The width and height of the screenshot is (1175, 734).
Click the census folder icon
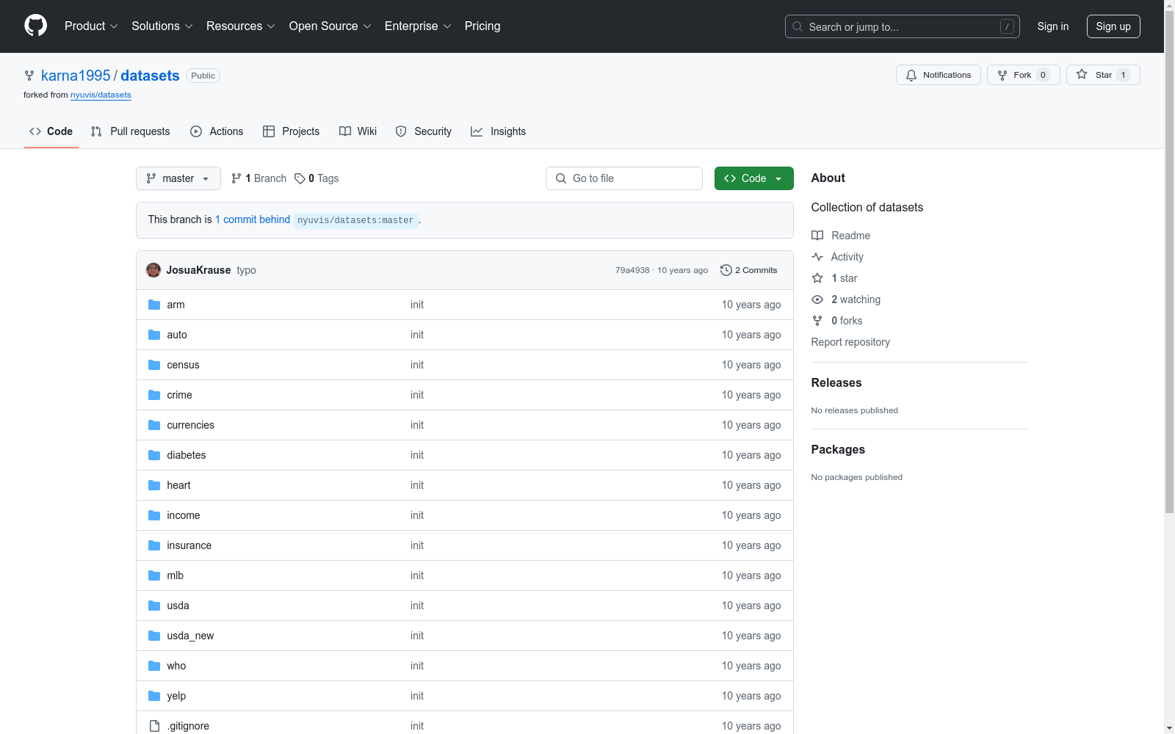154,365
